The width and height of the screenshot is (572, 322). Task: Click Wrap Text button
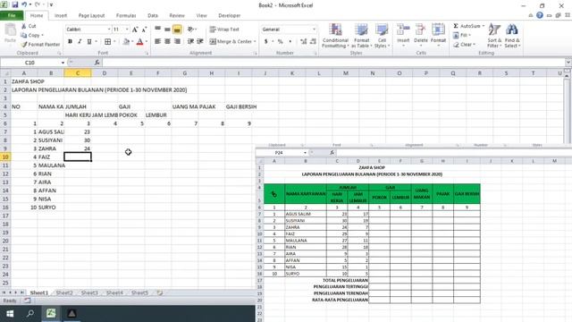tap(224, 30)
